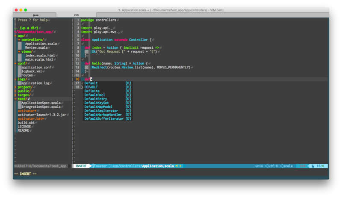The image size is (342, 198).
Task: Collapse the controllers/ folder arrow
Action: click(19, 40)
